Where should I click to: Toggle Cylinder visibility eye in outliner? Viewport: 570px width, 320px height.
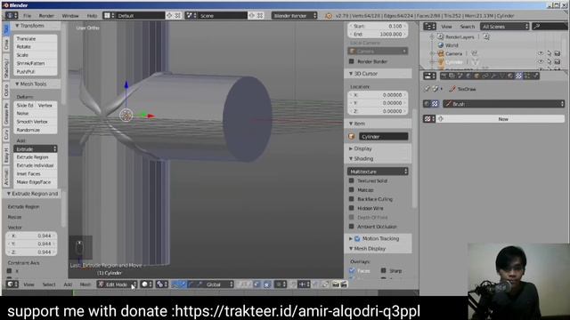point(541,61)
